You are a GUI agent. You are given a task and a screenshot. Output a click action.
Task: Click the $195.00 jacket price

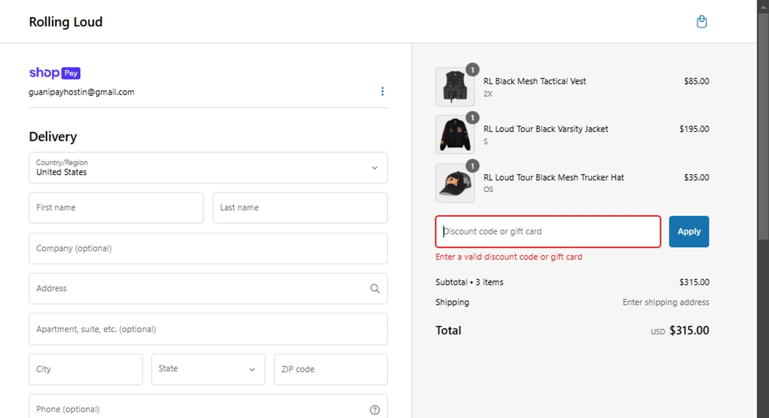(x=694, y=129)
